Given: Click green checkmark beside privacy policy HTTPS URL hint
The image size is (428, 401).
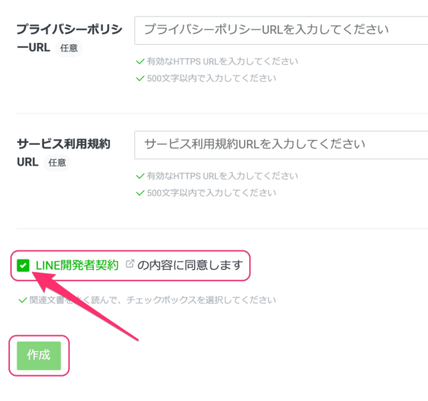Looking at the screenshot, I should coord(140,61).
